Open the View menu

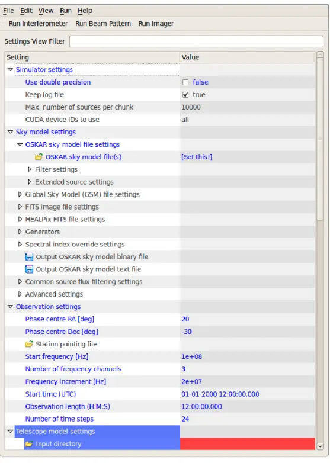(46, 11)
